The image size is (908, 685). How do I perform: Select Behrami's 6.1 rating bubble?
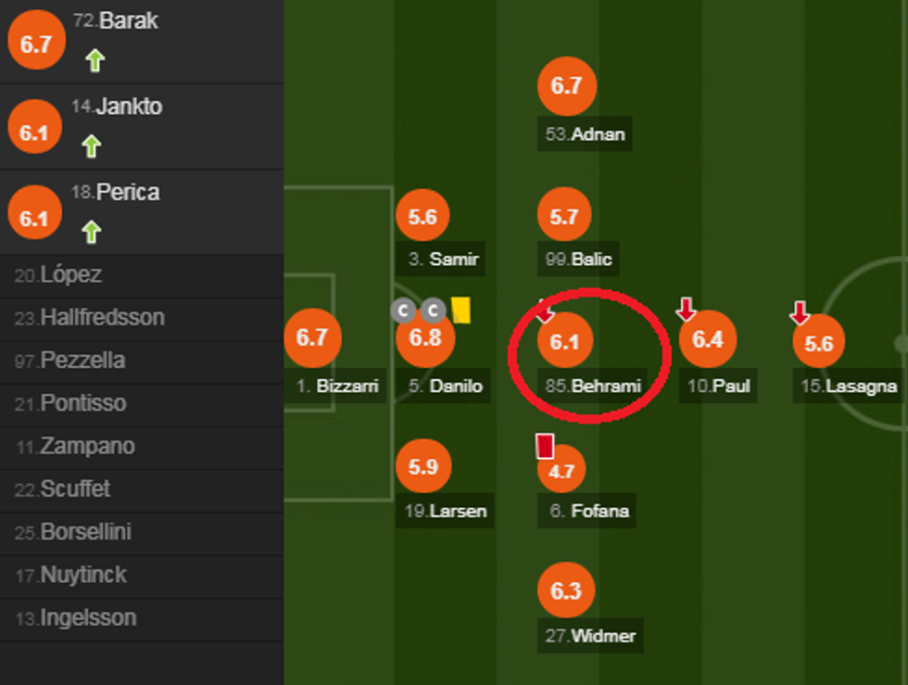564,342
